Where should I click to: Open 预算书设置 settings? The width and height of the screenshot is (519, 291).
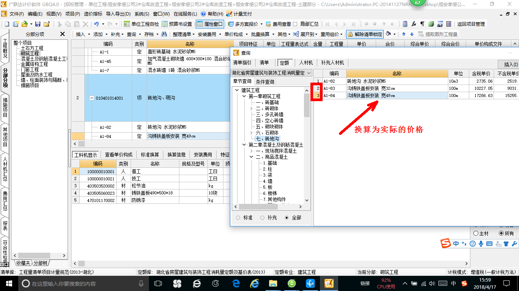tap(177, 24)
